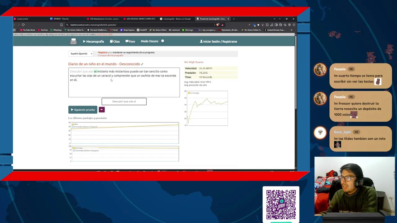Close the Prueba de mecanografía tab
Viewport: 397px width, 223px height.
tap(228, 19)
